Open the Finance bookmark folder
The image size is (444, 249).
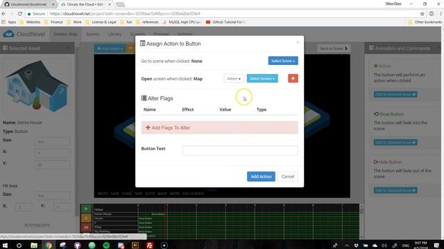tap(53, 22)
